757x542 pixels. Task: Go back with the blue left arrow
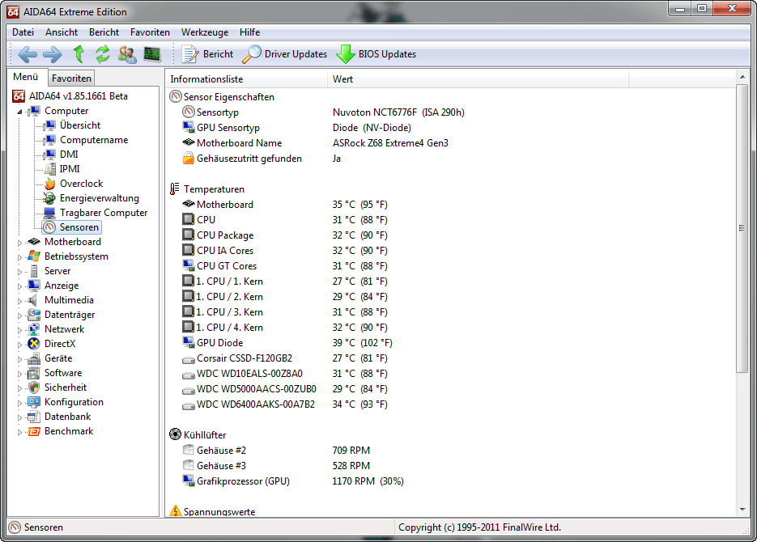pyautogui.click(x=28, y=54)
